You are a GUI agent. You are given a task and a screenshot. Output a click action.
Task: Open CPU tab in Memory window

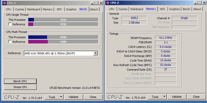112,9
